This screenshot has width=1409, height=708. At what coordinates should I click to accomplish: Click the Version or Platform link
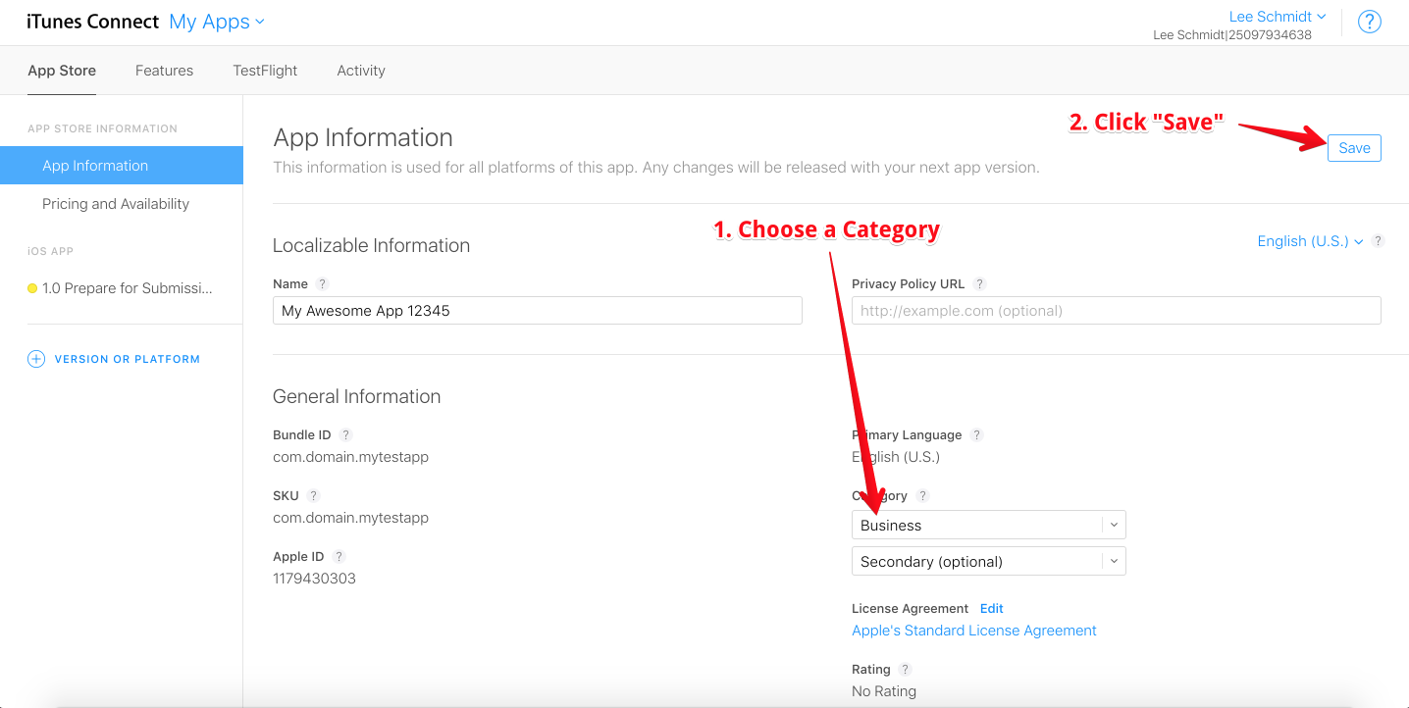coord(128,359)
